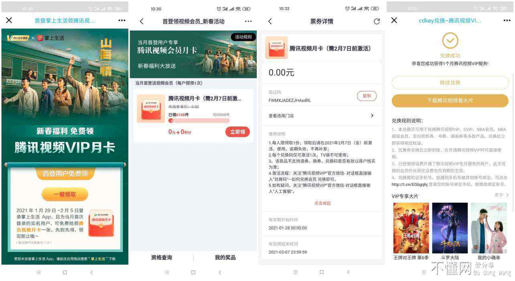The height and width of the screenshot is (281, 515).
Task: Open the coupon thumbnail in the 月卡 card
Action: pos(151,108)
